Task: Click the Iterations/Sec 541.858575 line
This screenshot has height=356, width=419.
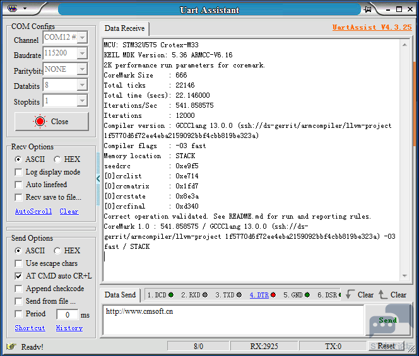Action: coord(159,105)
